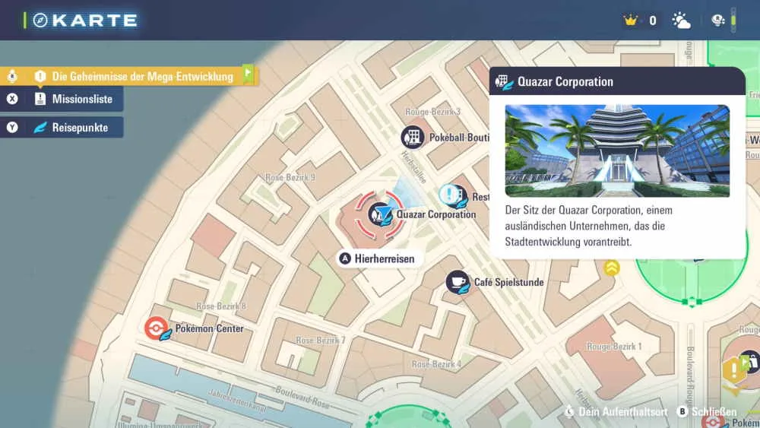Screen dimensions: 760x428
Task: Click Dein Aufenthaltsort to center map
Action: [x=616, y=412]
